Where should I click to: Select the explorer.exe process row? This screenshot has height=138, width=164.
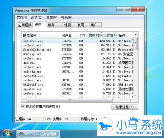pyautogui.click(x=77, y=41)
